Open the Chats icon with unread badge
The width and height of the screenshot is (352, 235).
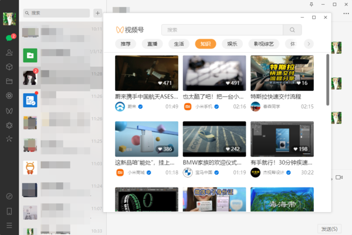tap(9, 38)
